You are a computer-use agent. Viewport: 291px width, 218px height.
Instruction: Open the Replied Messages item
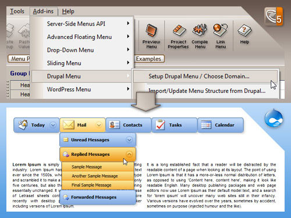(x=98, y=155)
